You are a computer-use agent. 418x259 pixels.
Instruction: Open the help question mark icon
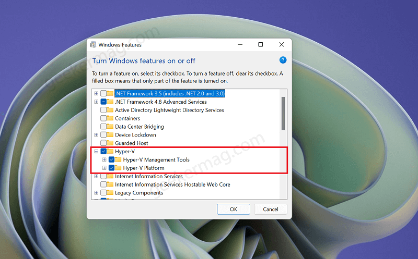283,60
